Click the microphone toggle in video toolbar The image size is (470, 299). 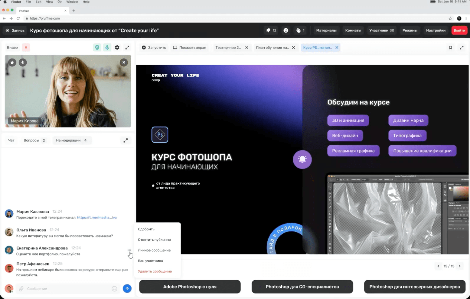107,47
